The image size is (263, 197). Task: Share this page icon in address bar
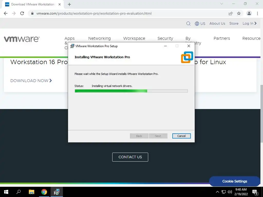(x=231, y=13)
